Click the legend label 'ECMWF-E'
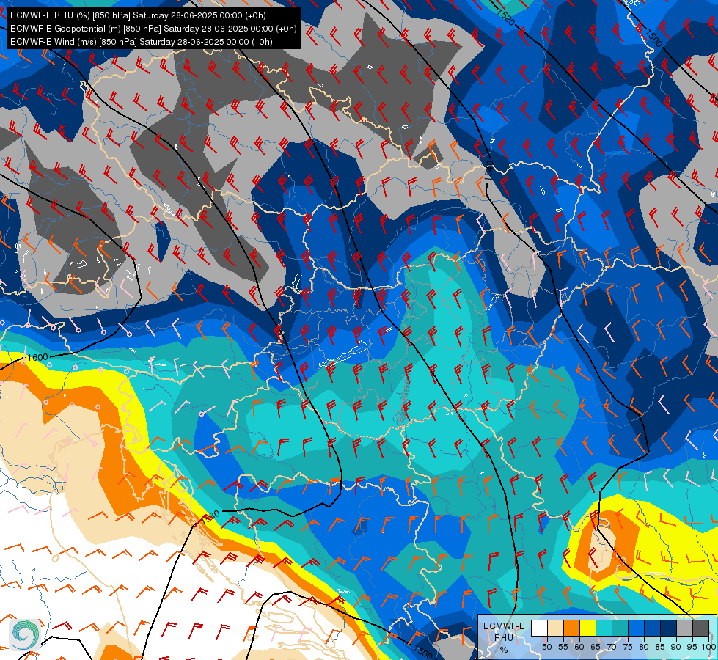This screenshot has width=718, height=660. (x=504, y=626)
